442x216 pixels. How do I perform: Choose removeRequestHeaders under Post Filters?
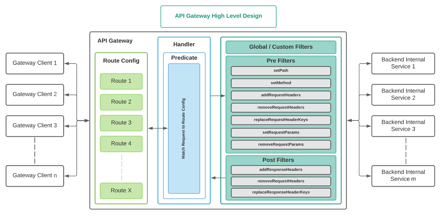(x=281, y=181)
